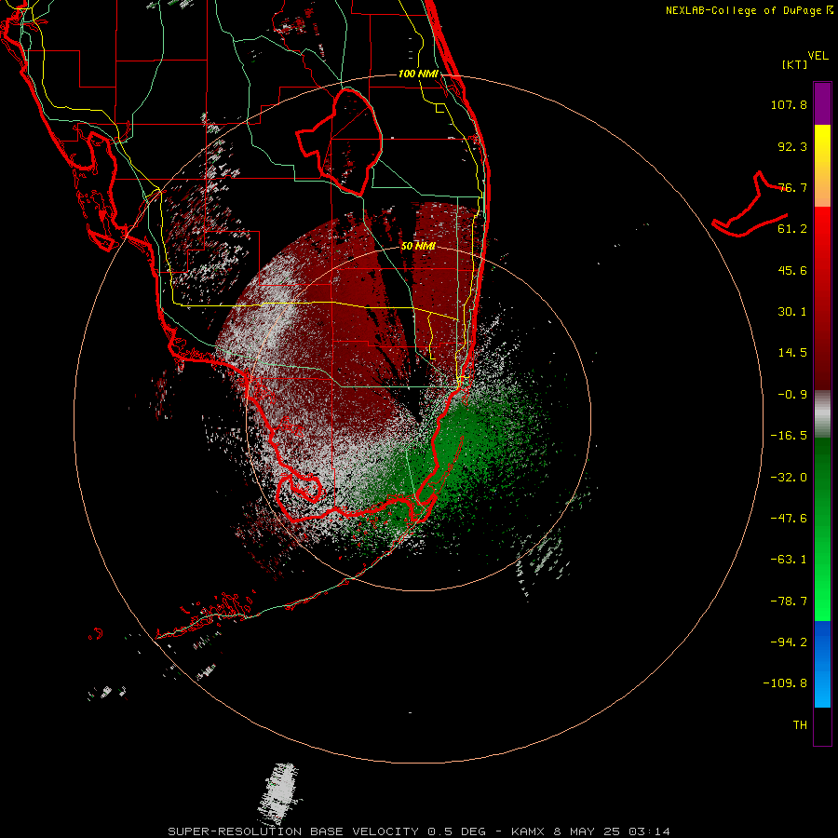This screenshot has width=838, height=838.
Task: Click the SUPER-RESOLUTION BASE VELOCITY product title
Action: click(x=293, y=831)
